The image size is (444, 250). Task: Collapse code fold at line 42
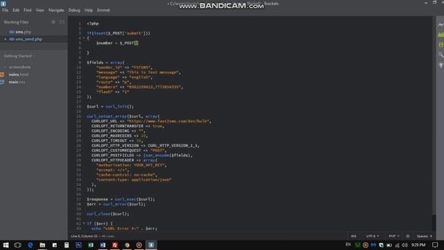84,224
